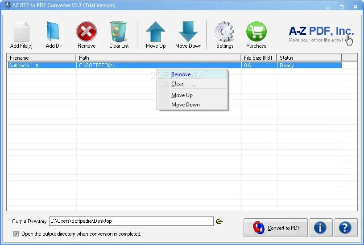This screenshot has width=364, height=245.
Task: Choose Remove from the context menu
Action: 192,74
